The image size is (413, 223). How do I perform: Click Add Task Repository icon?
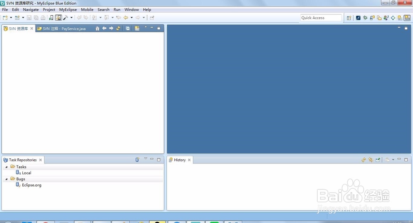137,160
